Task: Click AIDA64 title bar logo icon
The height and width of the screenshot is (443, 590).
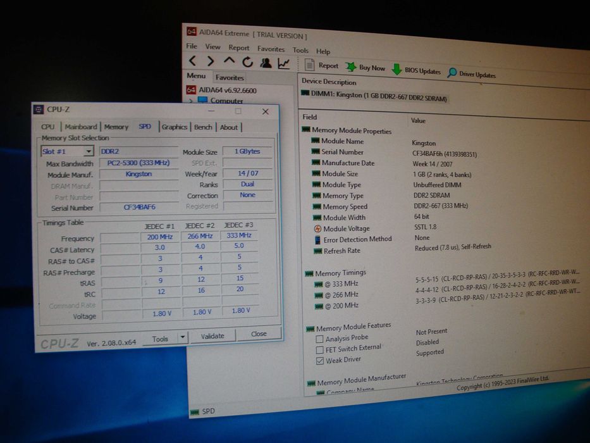Action: tap(192, 31)
